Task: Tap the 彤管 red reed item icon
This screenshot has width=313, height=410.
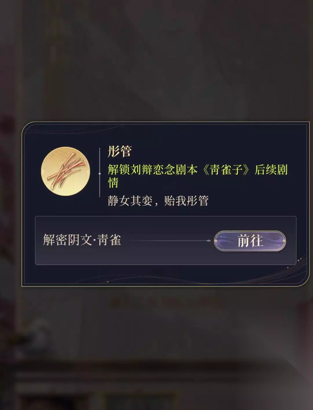Action: (x=66, y=171)
